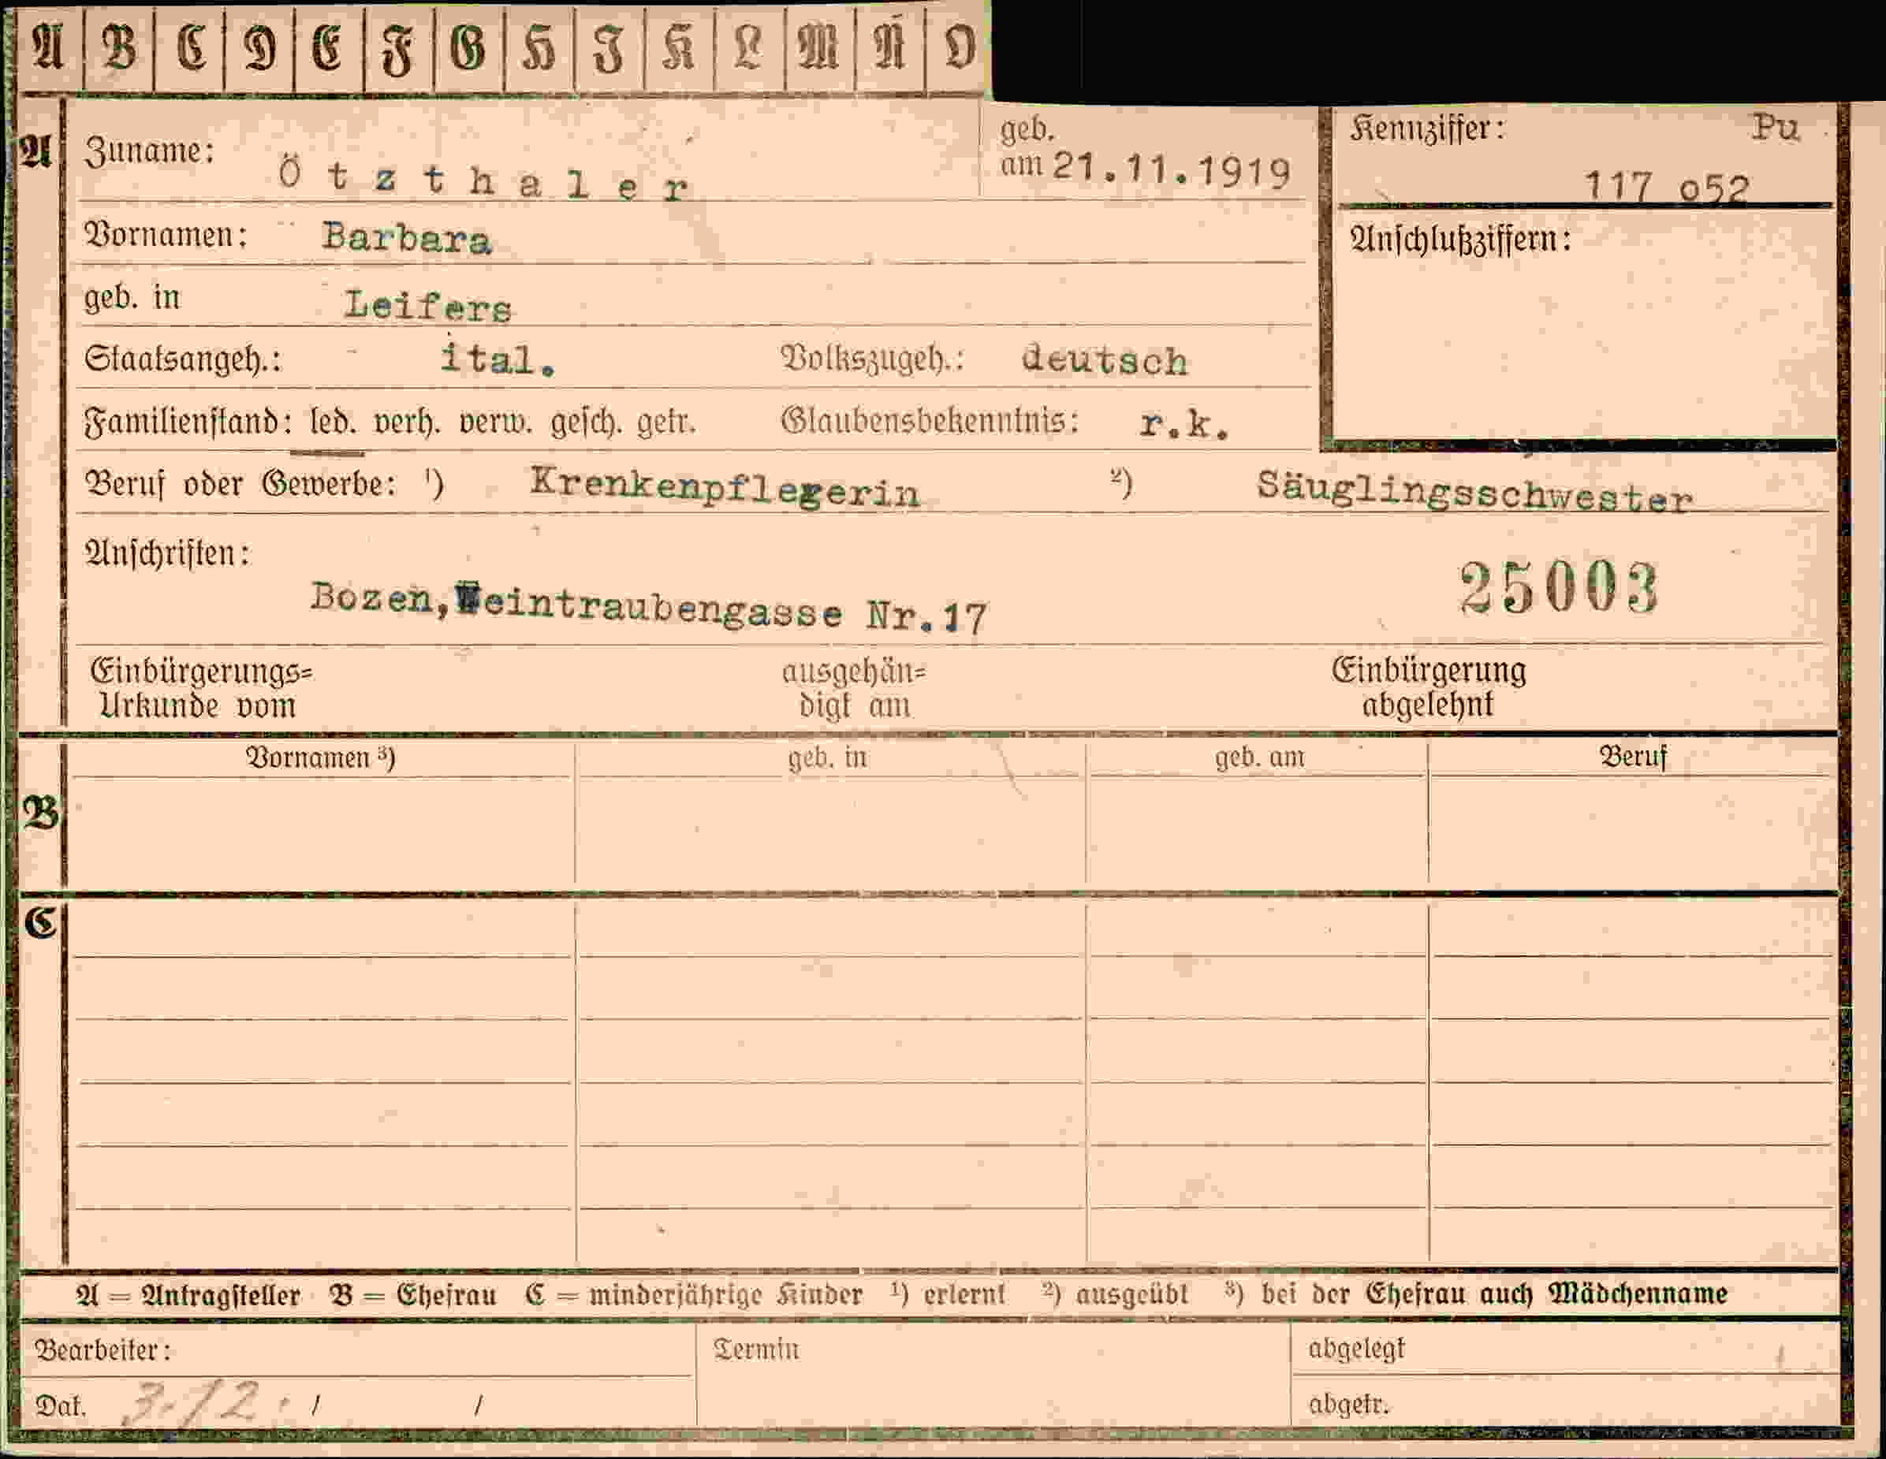
Task: Click the 'Vornamen 3)' column header
Action: tap(321, 758)
